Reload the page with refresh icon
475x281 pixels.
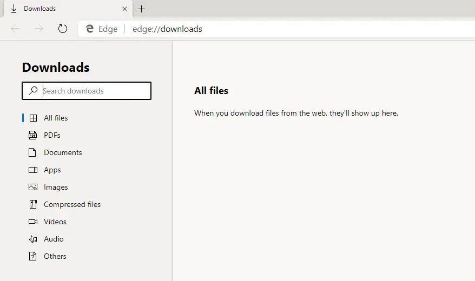[x=63, y=29]
